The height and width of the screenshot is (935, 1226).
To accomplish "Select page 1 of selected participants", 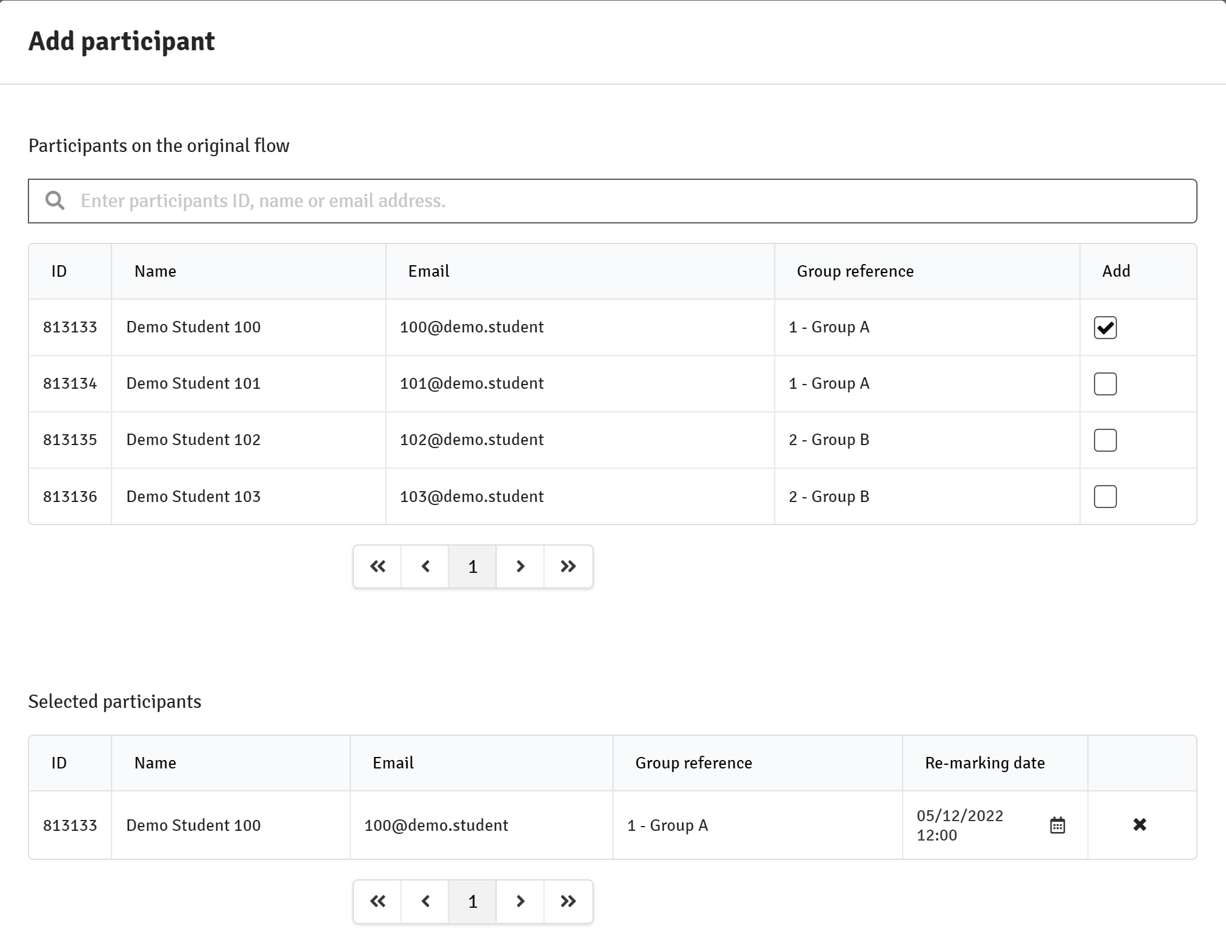I will coord(472,902).
